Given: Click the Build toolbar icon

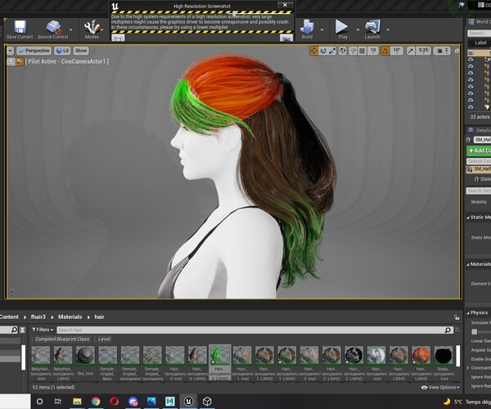Looking at the screenshot, I should click(x=307, y=27).
